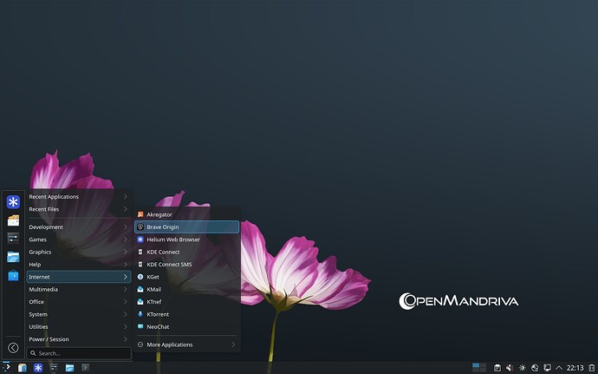The height and width of the screenshot is (374, 598).
Task: Open the trash icon in the panel
Action: pyautogui.click(x=592, y=368)
